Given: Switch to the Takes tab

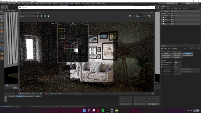Looking at the screenshot, I should [x=167, y=6].
